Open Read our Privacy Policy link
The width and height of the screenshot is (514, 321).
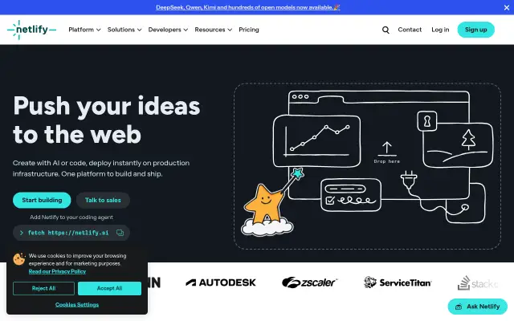tap(57, 271)
